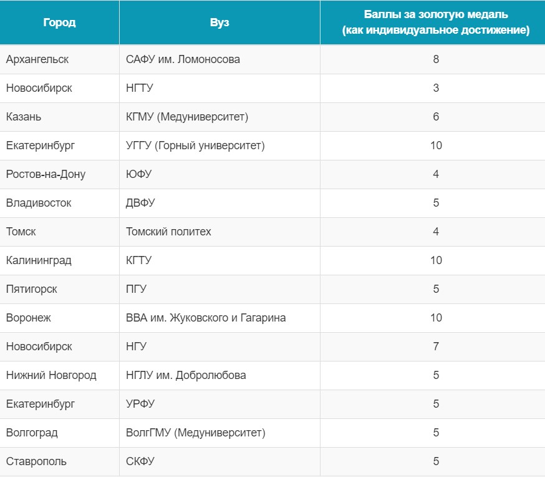Select the ПГУ university cell
Image resolution: width=545 pixels, height=477 pixels.
(219, 289)
